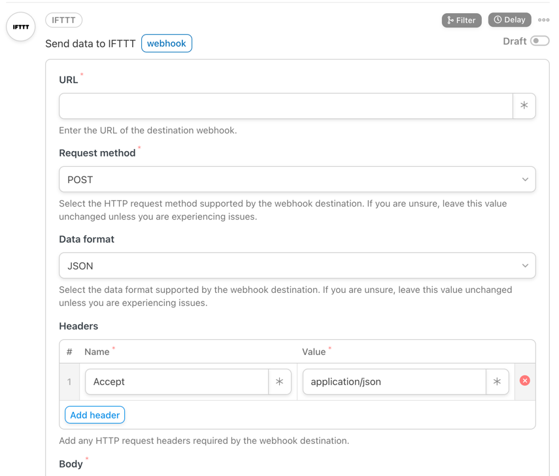
Task: Click the application/json header value field
Action: (x=394, y=382)
